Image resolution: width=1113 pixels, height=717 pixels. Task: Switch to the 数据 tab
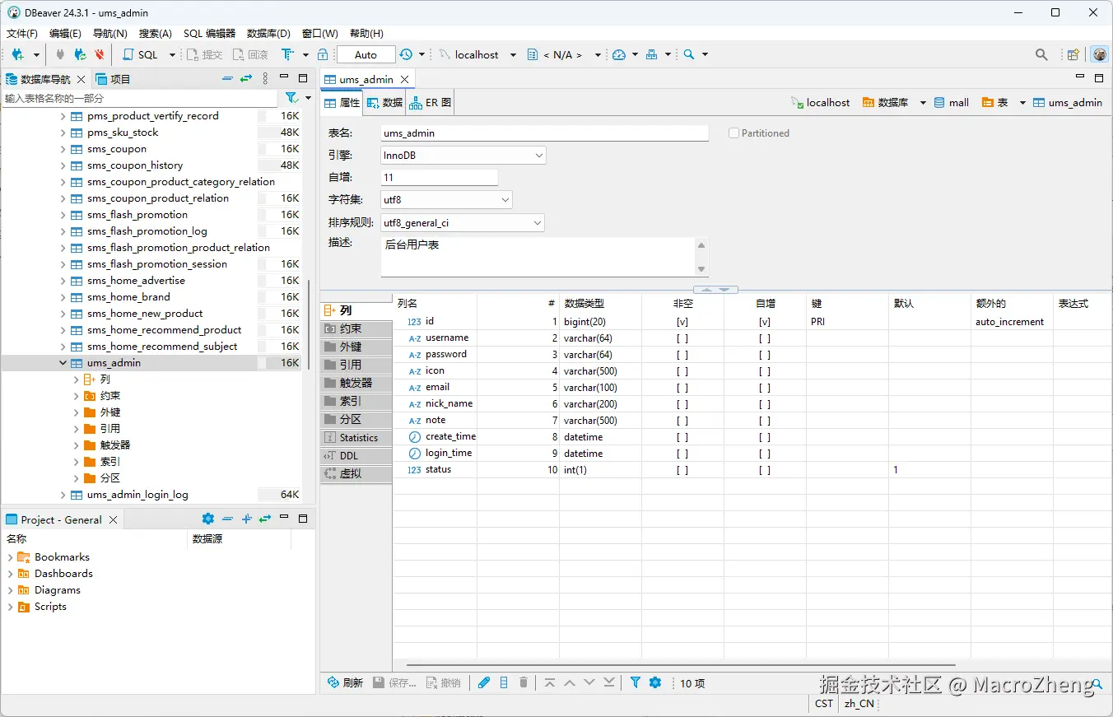[384, 103]
